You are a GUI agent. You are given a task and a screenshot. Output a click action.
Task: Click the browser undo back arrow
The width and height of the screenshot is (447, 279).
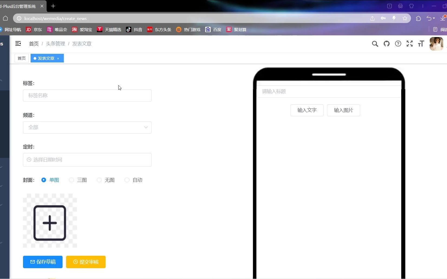[429, 18]
